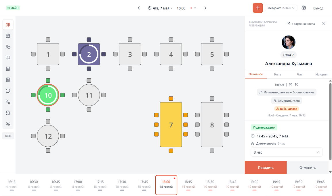
Task: Open the phone calls icon in sidebar
Action: [x=8, y=102]
